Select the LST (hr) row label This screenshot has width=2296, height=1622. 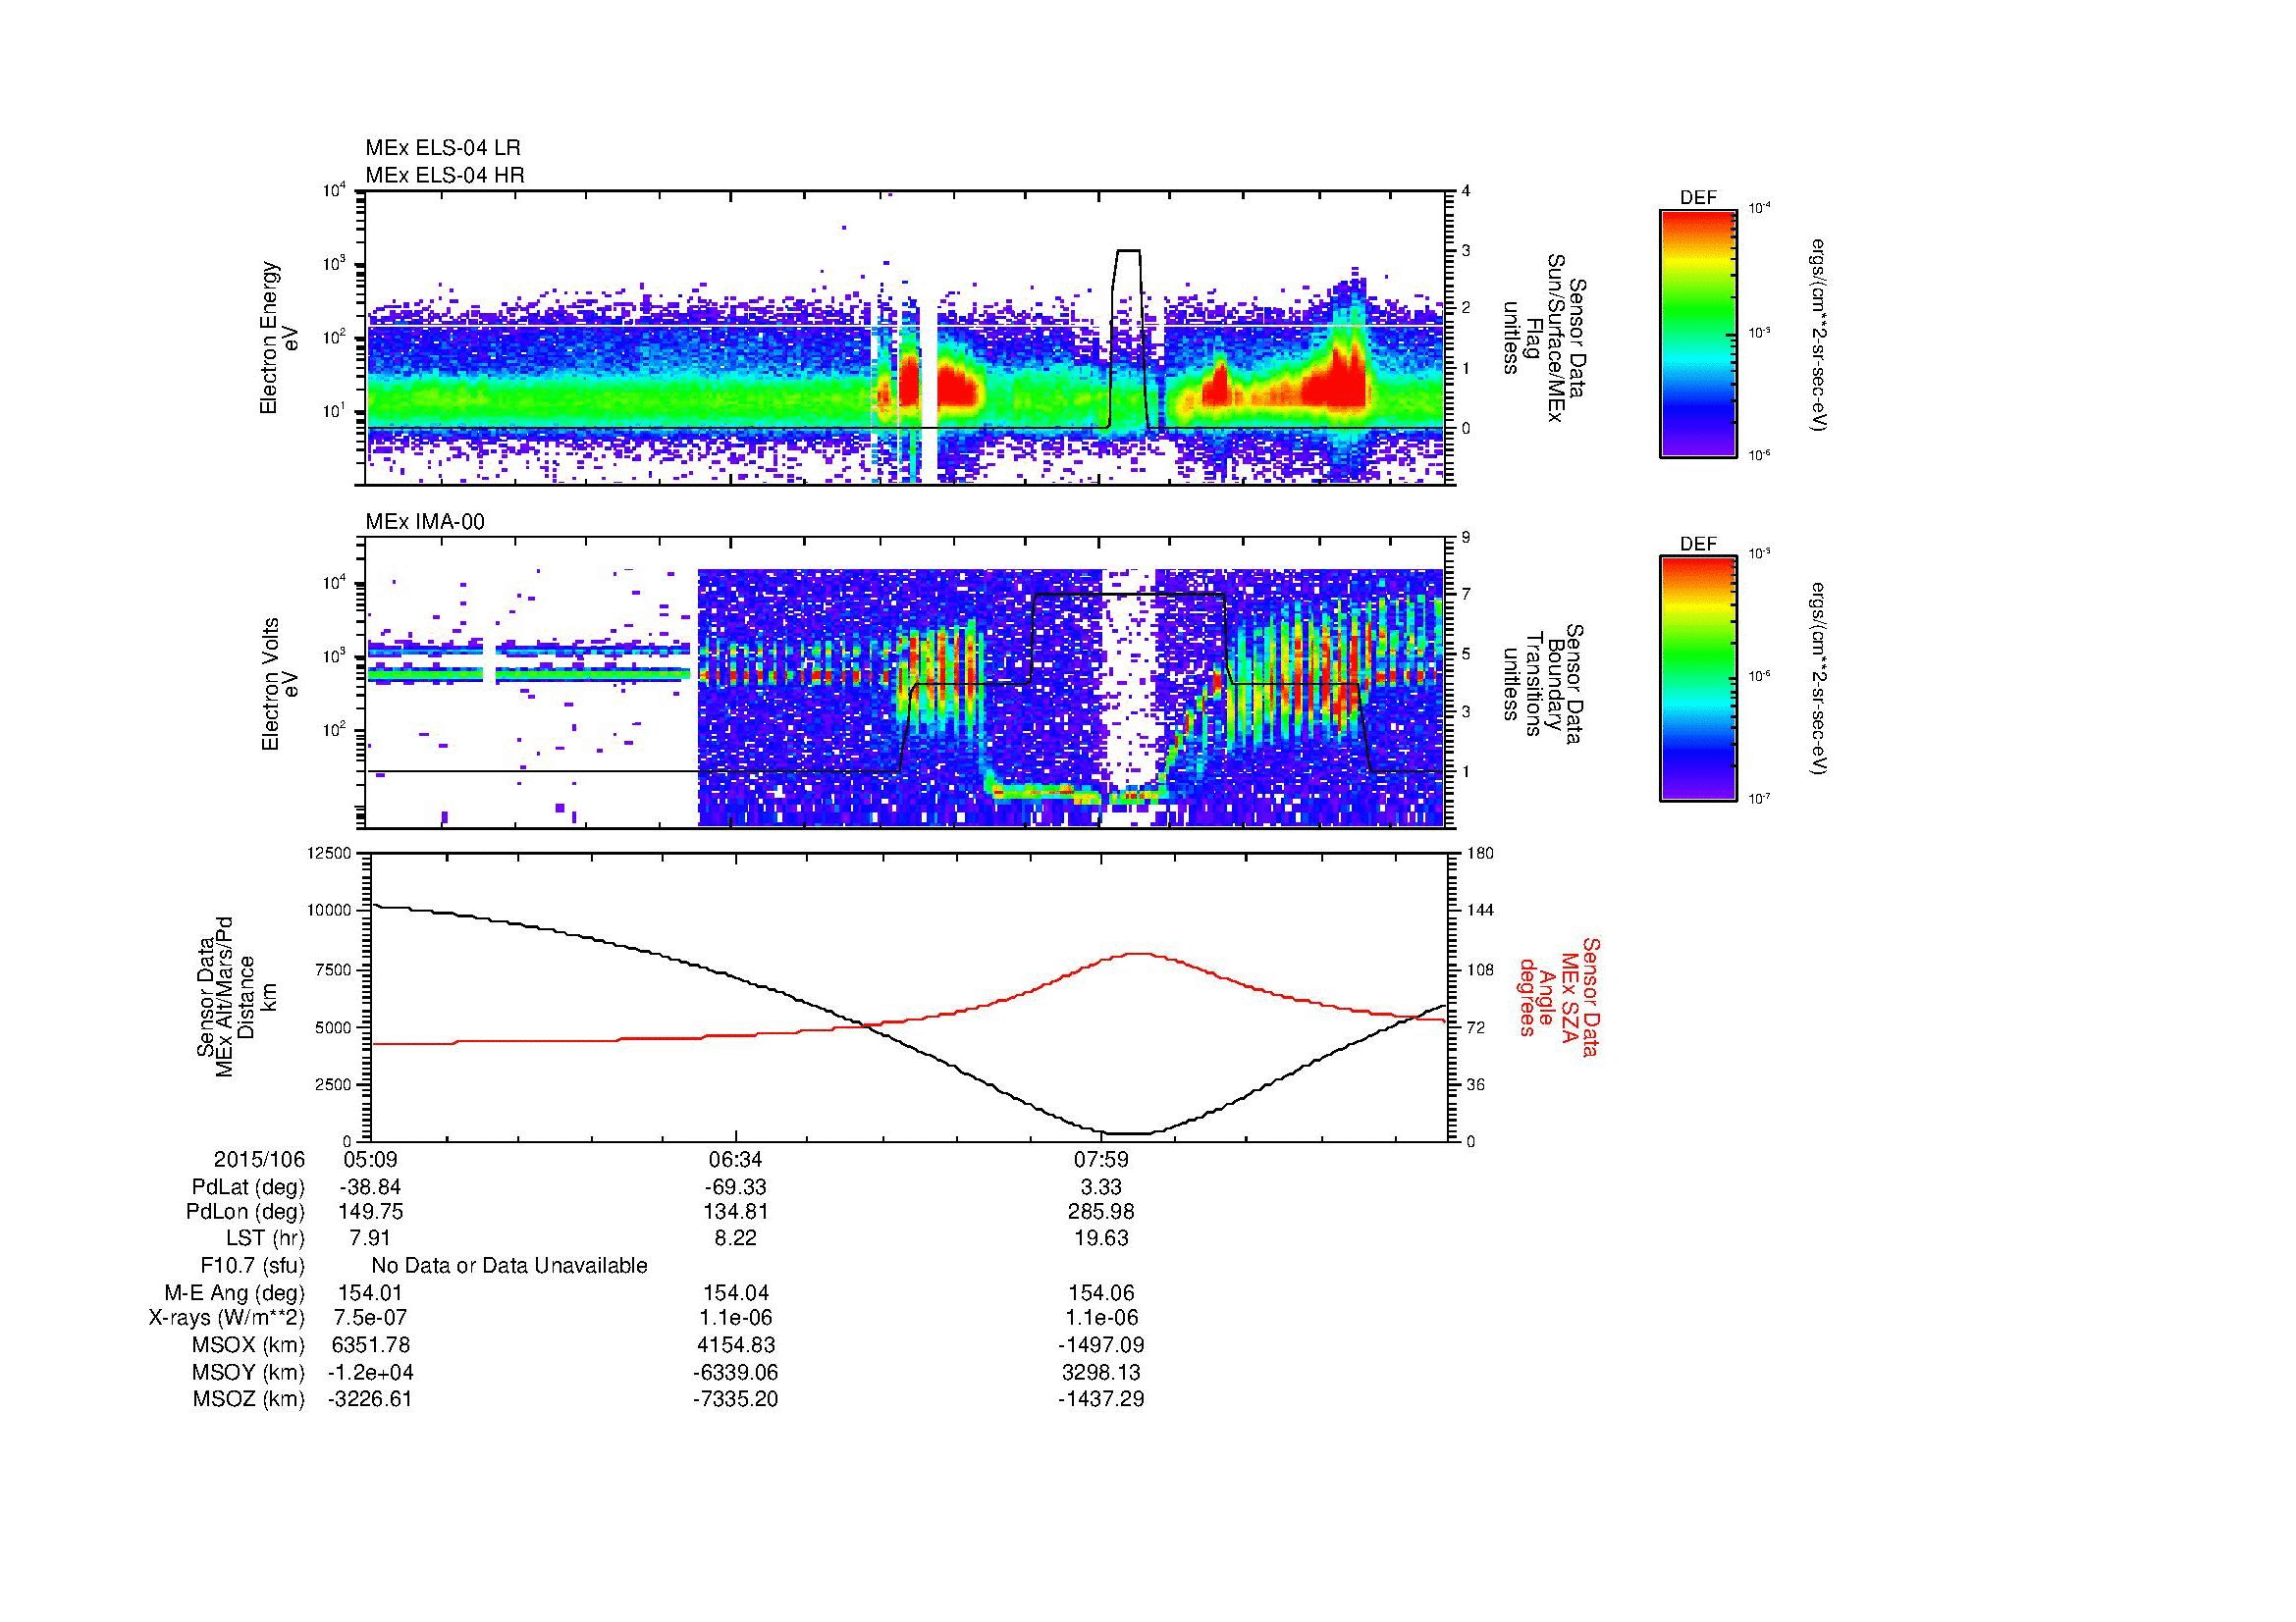[265, 1238]
